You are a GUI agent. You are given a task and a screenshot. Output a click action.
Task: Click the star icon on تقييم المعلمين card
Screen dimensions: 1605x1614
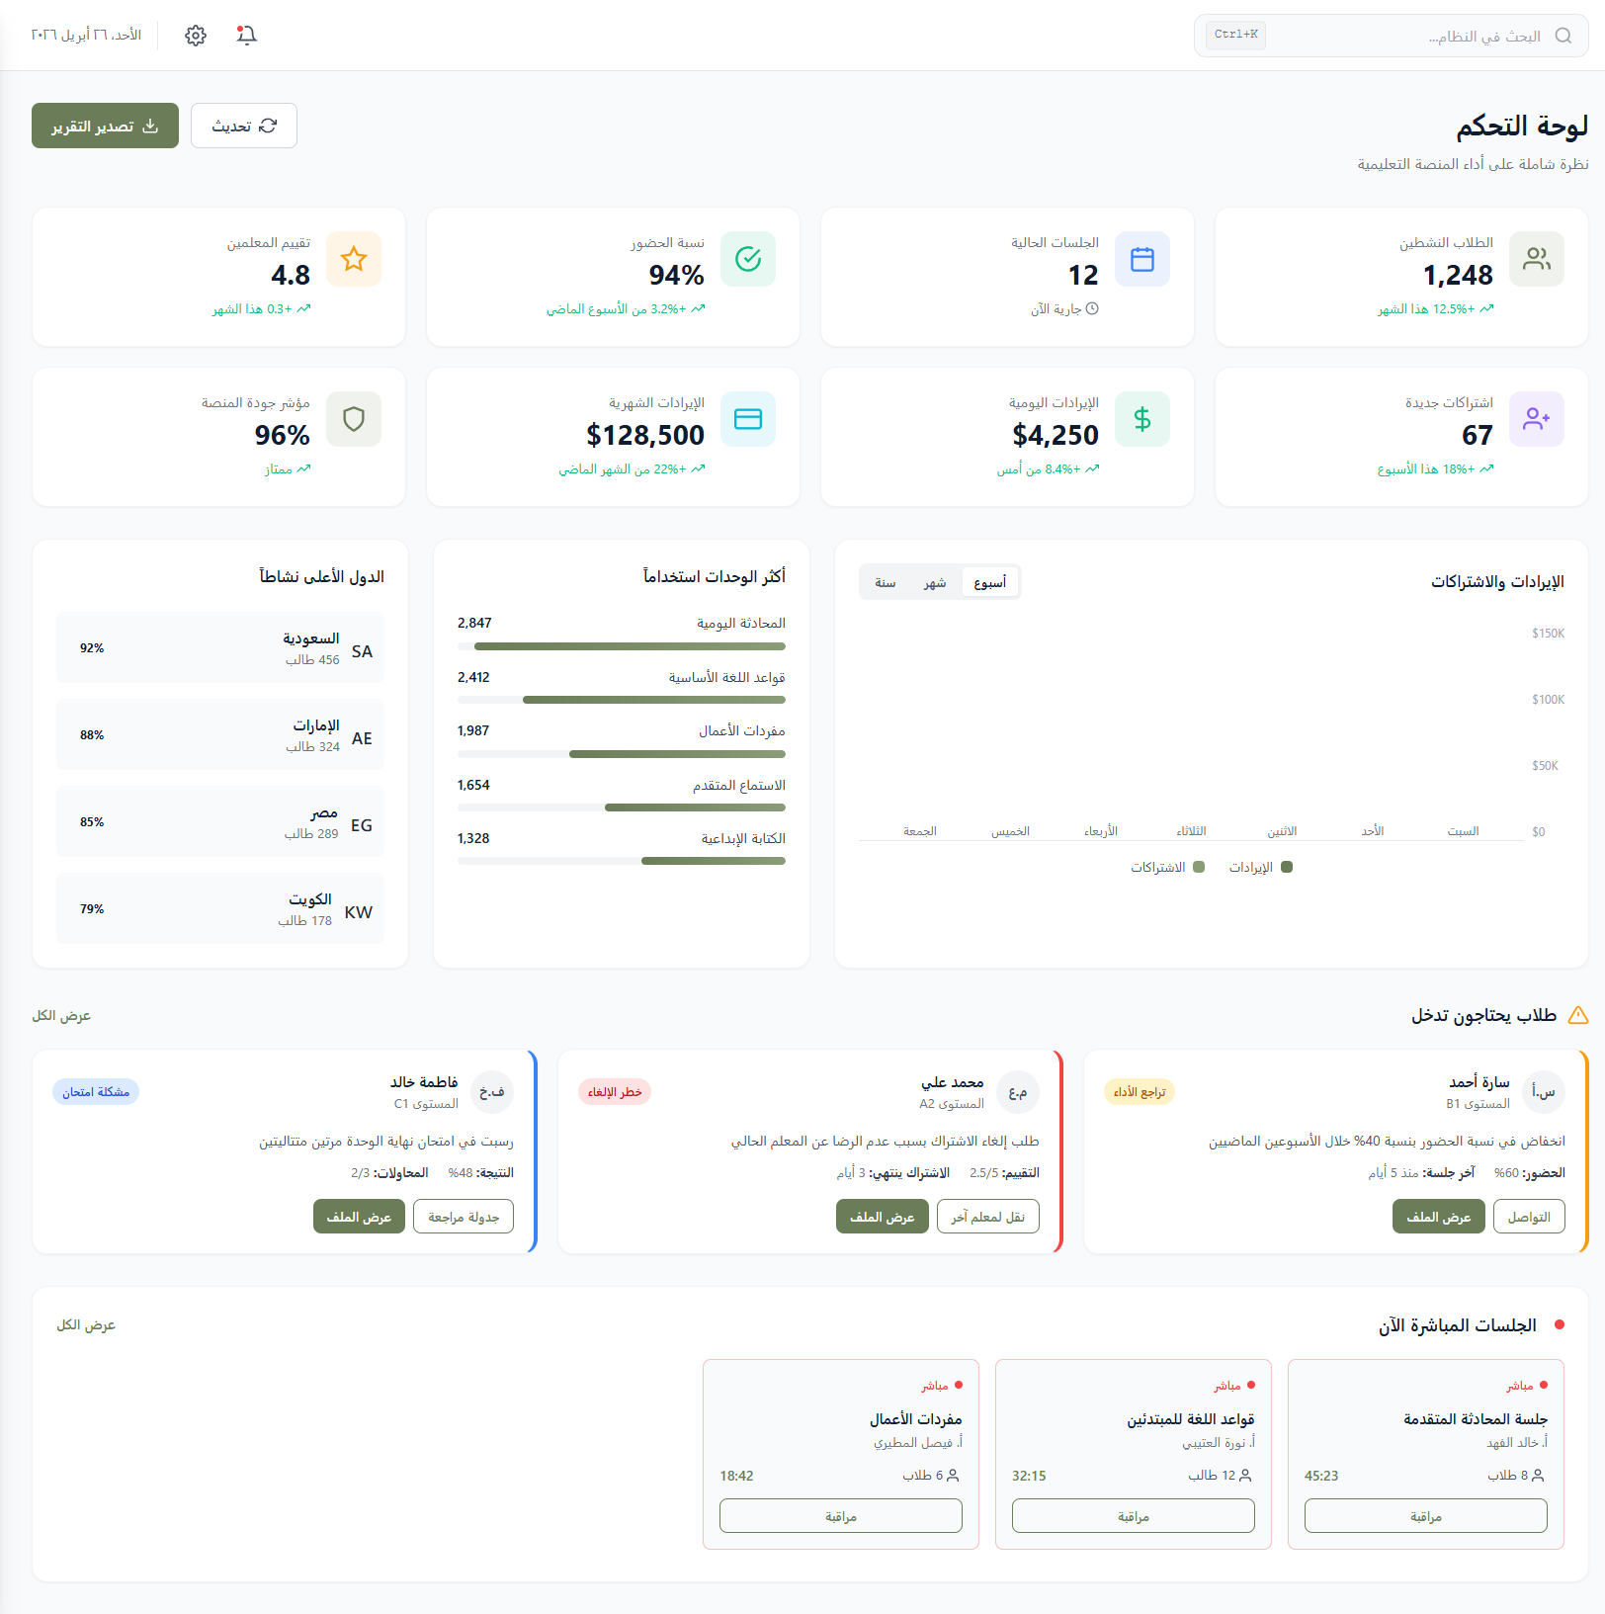point(353,259)
